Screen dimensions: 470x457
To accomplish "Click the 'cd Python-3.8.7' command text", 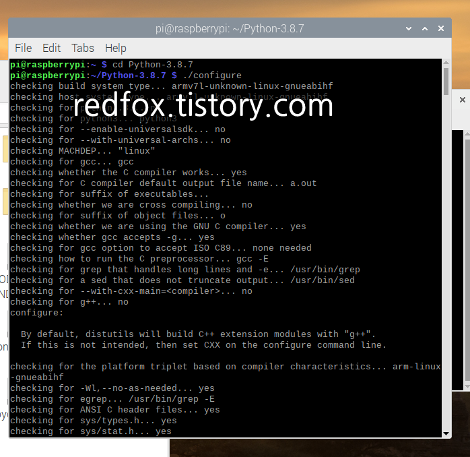I will pos(153,65).
